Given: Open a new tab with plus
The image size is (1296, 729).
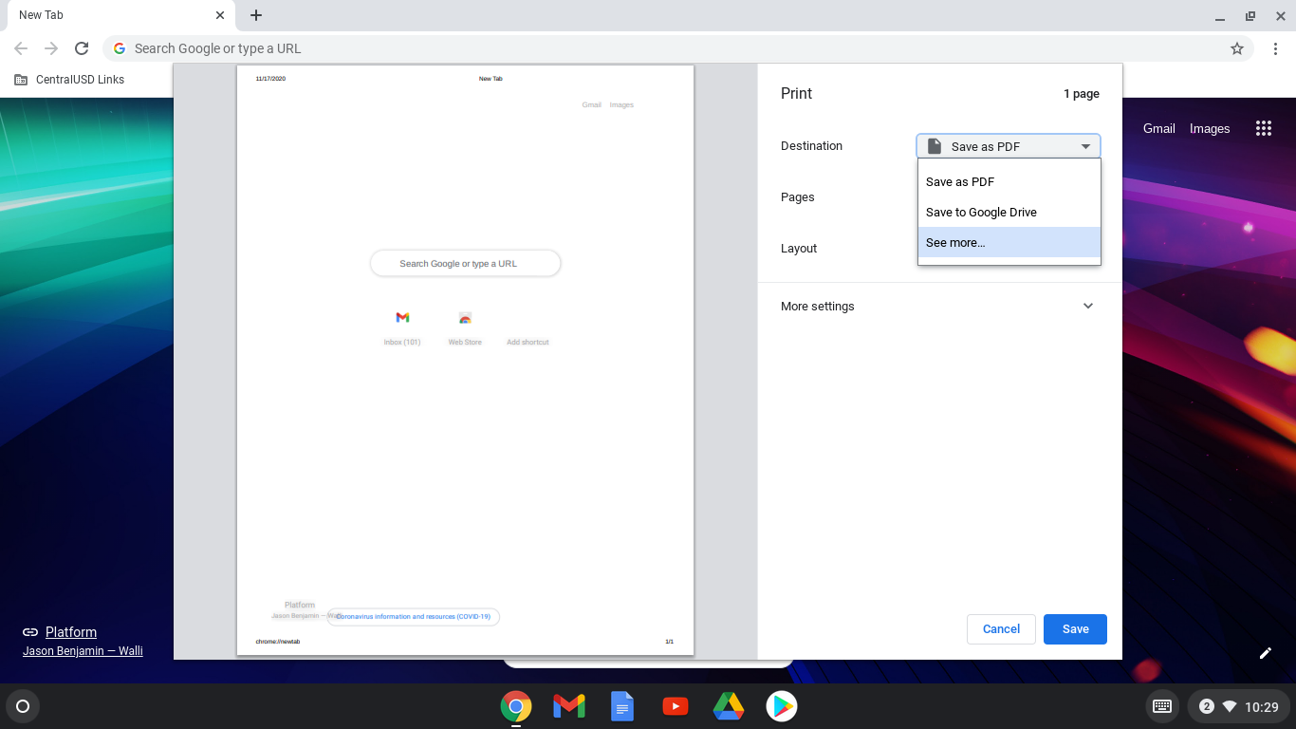Looking at the screenshot, I should pyautogui.click(x=256, y=15).
